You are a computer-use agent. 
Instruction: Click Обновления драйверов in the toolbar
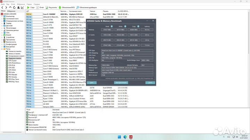[x=86, y=8]
